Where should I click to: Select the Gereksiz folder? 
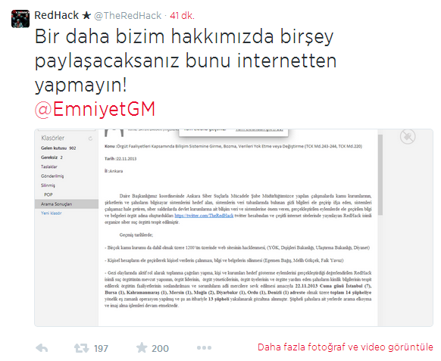point(52,157)
